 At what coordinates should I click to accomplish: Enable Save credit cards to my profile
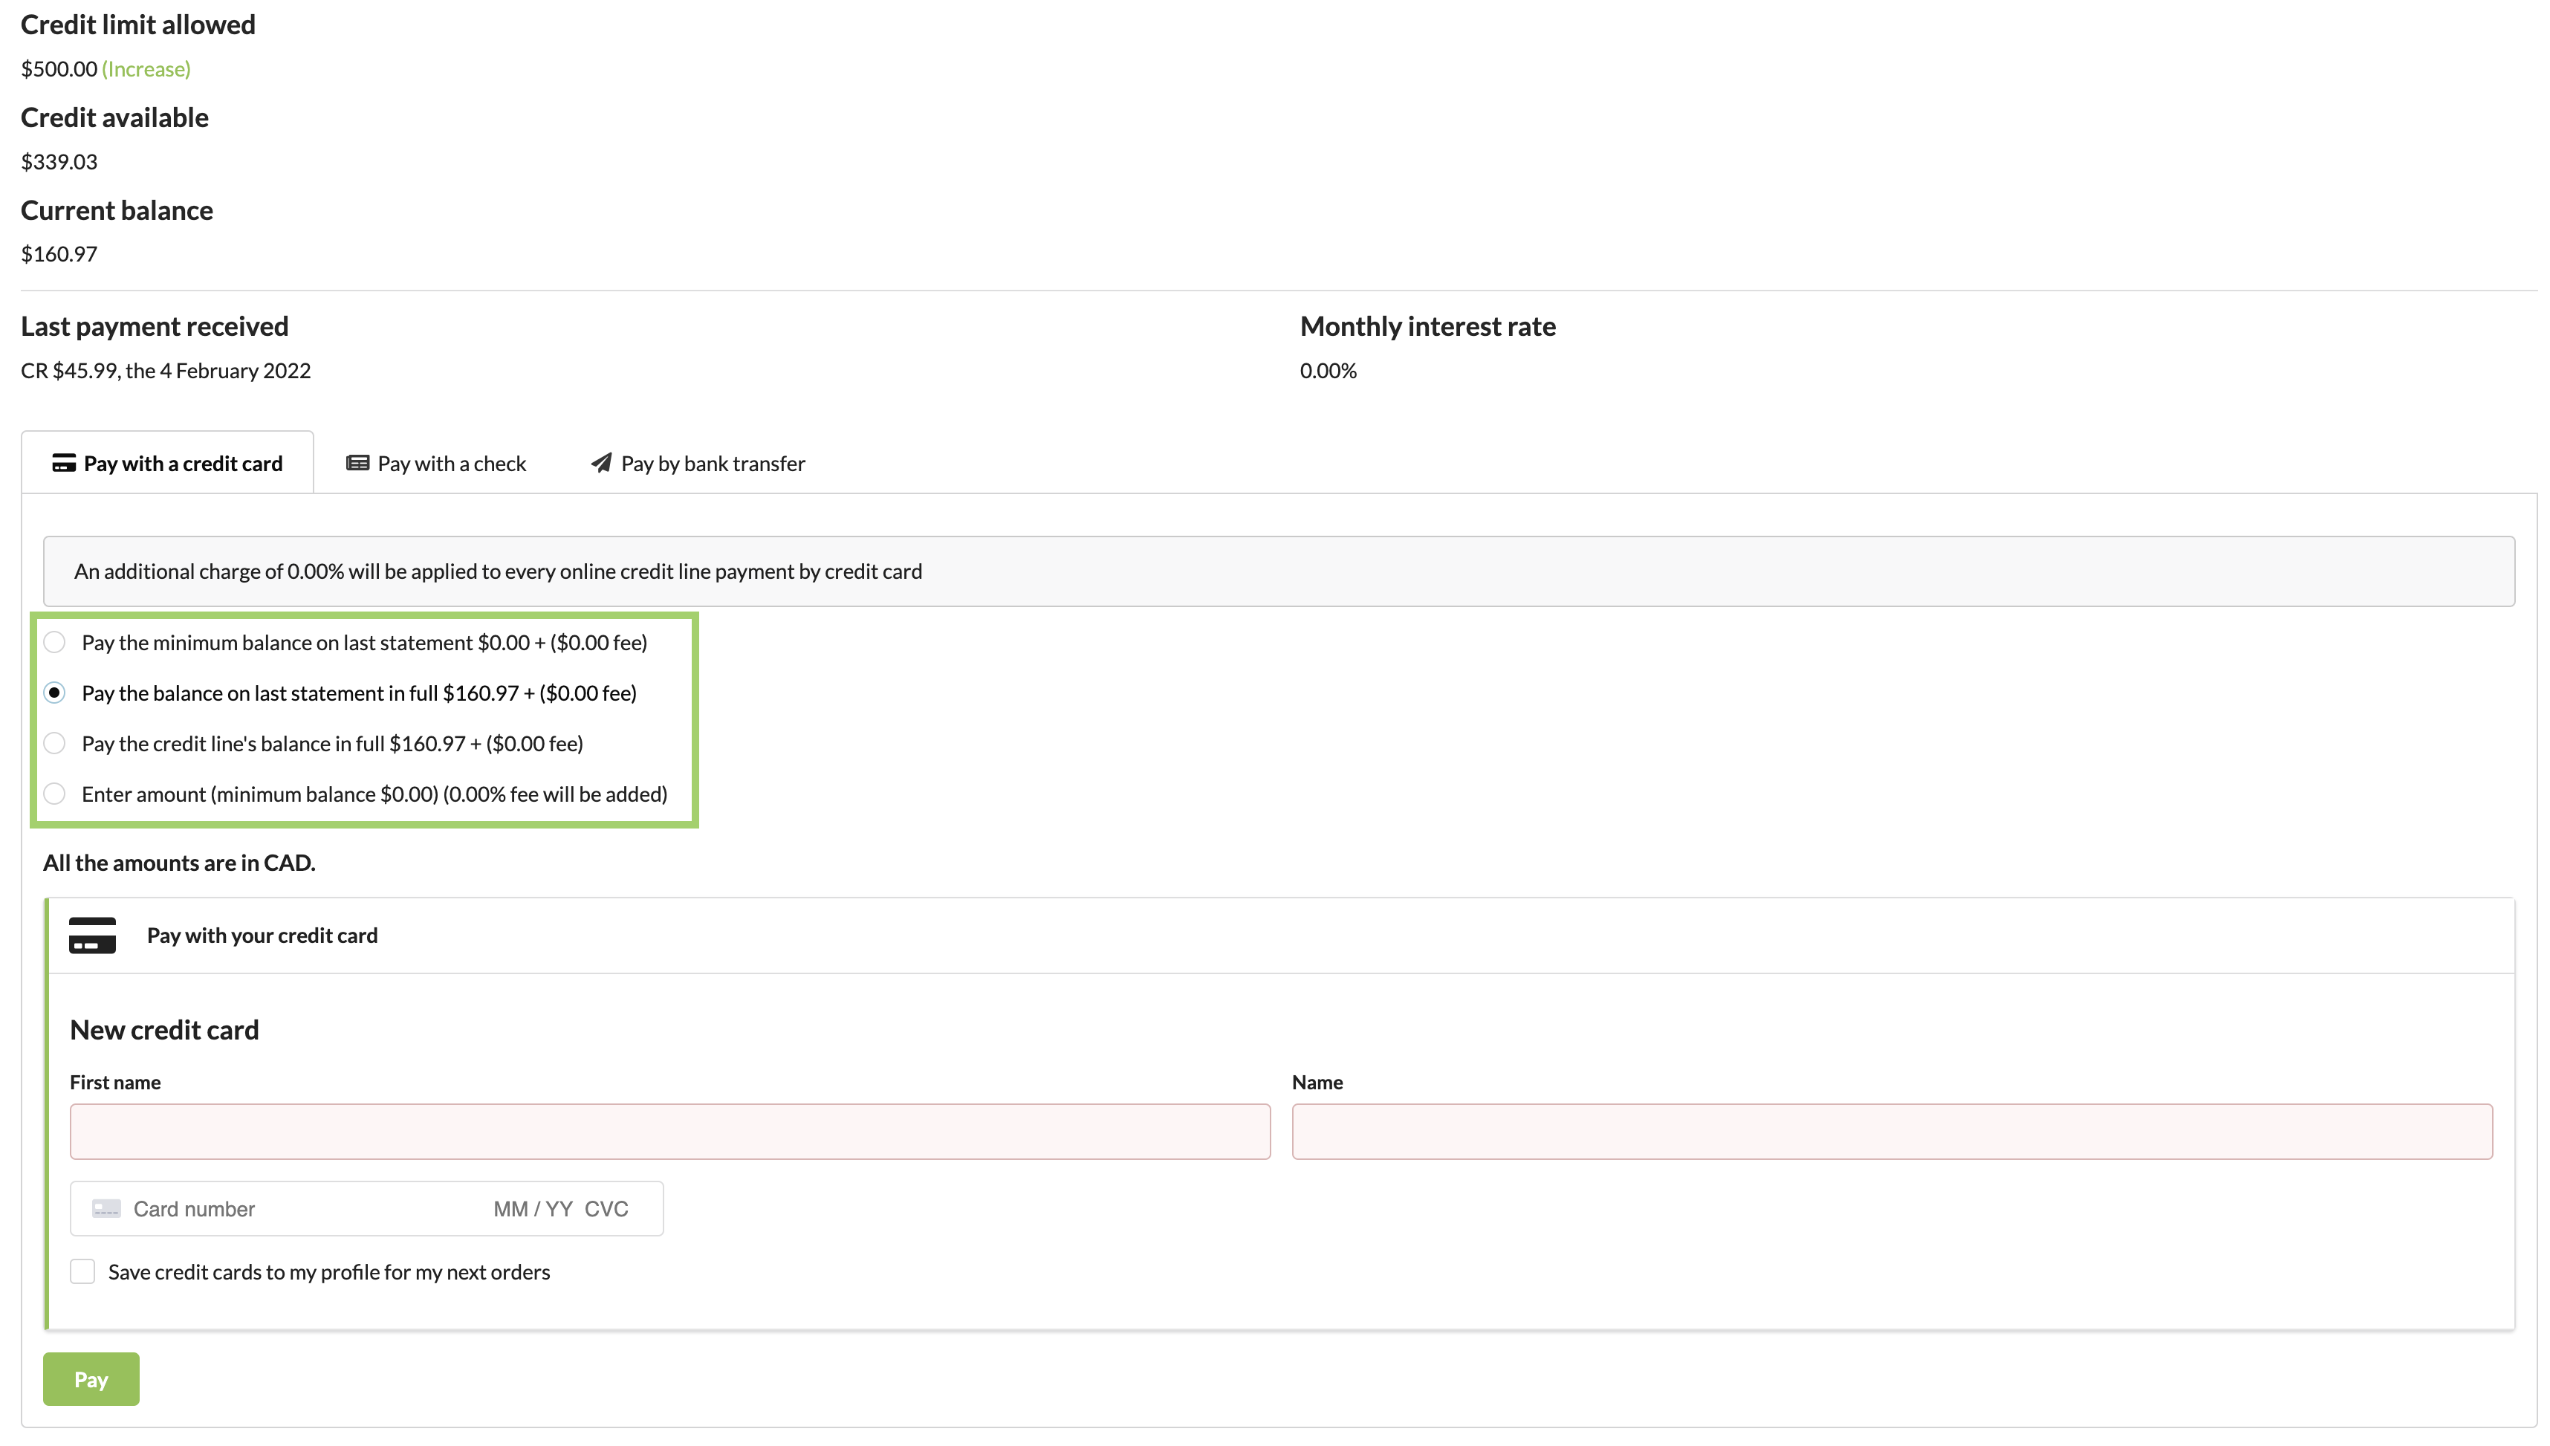point(82,1271)
